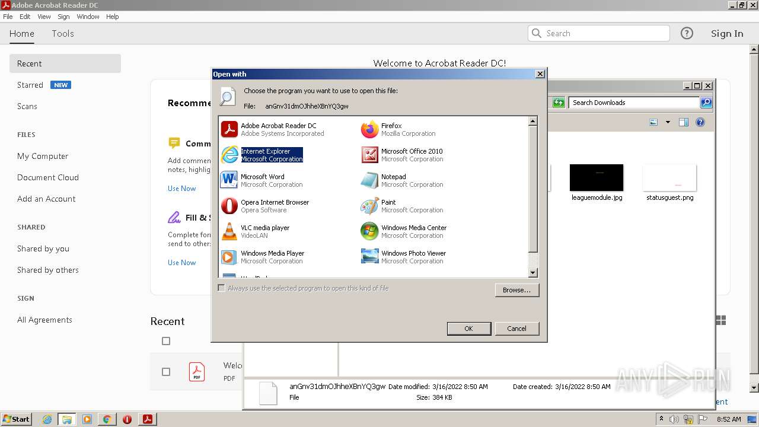Tick the select-all checkbox in Recent header
This screenshot has width=759, height=427.
(x=166, y=341)
